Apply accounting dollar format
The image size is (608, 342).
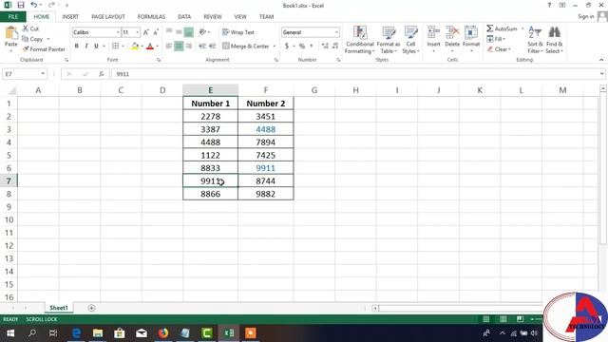coord(287,46)
